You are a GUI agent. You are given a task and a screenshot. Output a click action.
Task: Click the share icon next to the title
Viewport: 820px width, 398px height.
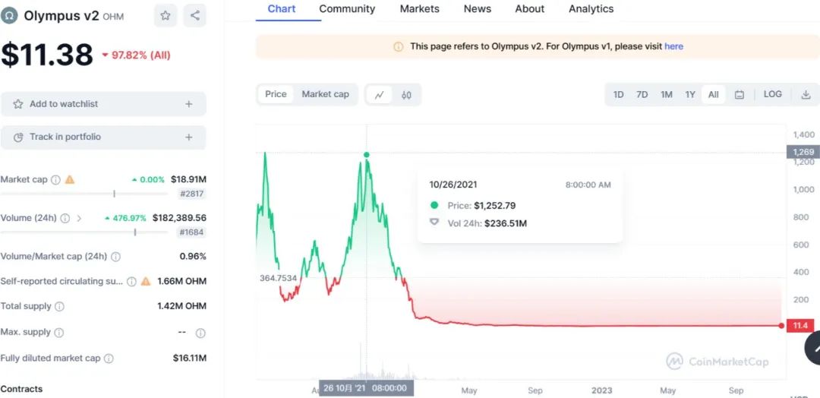pos(195,15)
